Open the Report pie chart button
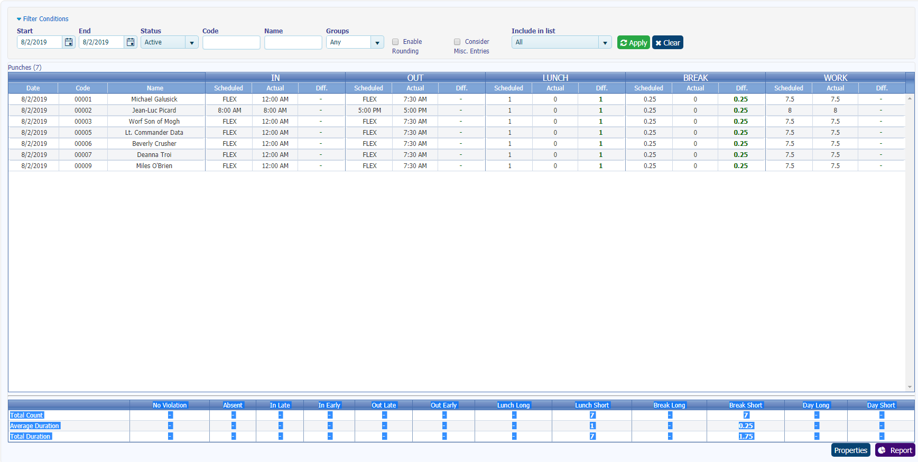Viewport: 918px width, 462px height. [895, 450]
